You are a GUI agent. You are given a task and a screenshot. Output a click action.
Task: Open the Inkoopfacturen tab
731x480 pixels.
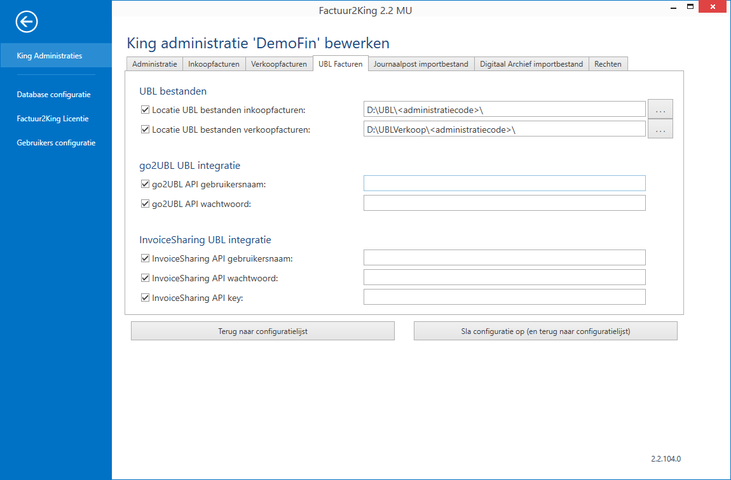click(214, 63)
